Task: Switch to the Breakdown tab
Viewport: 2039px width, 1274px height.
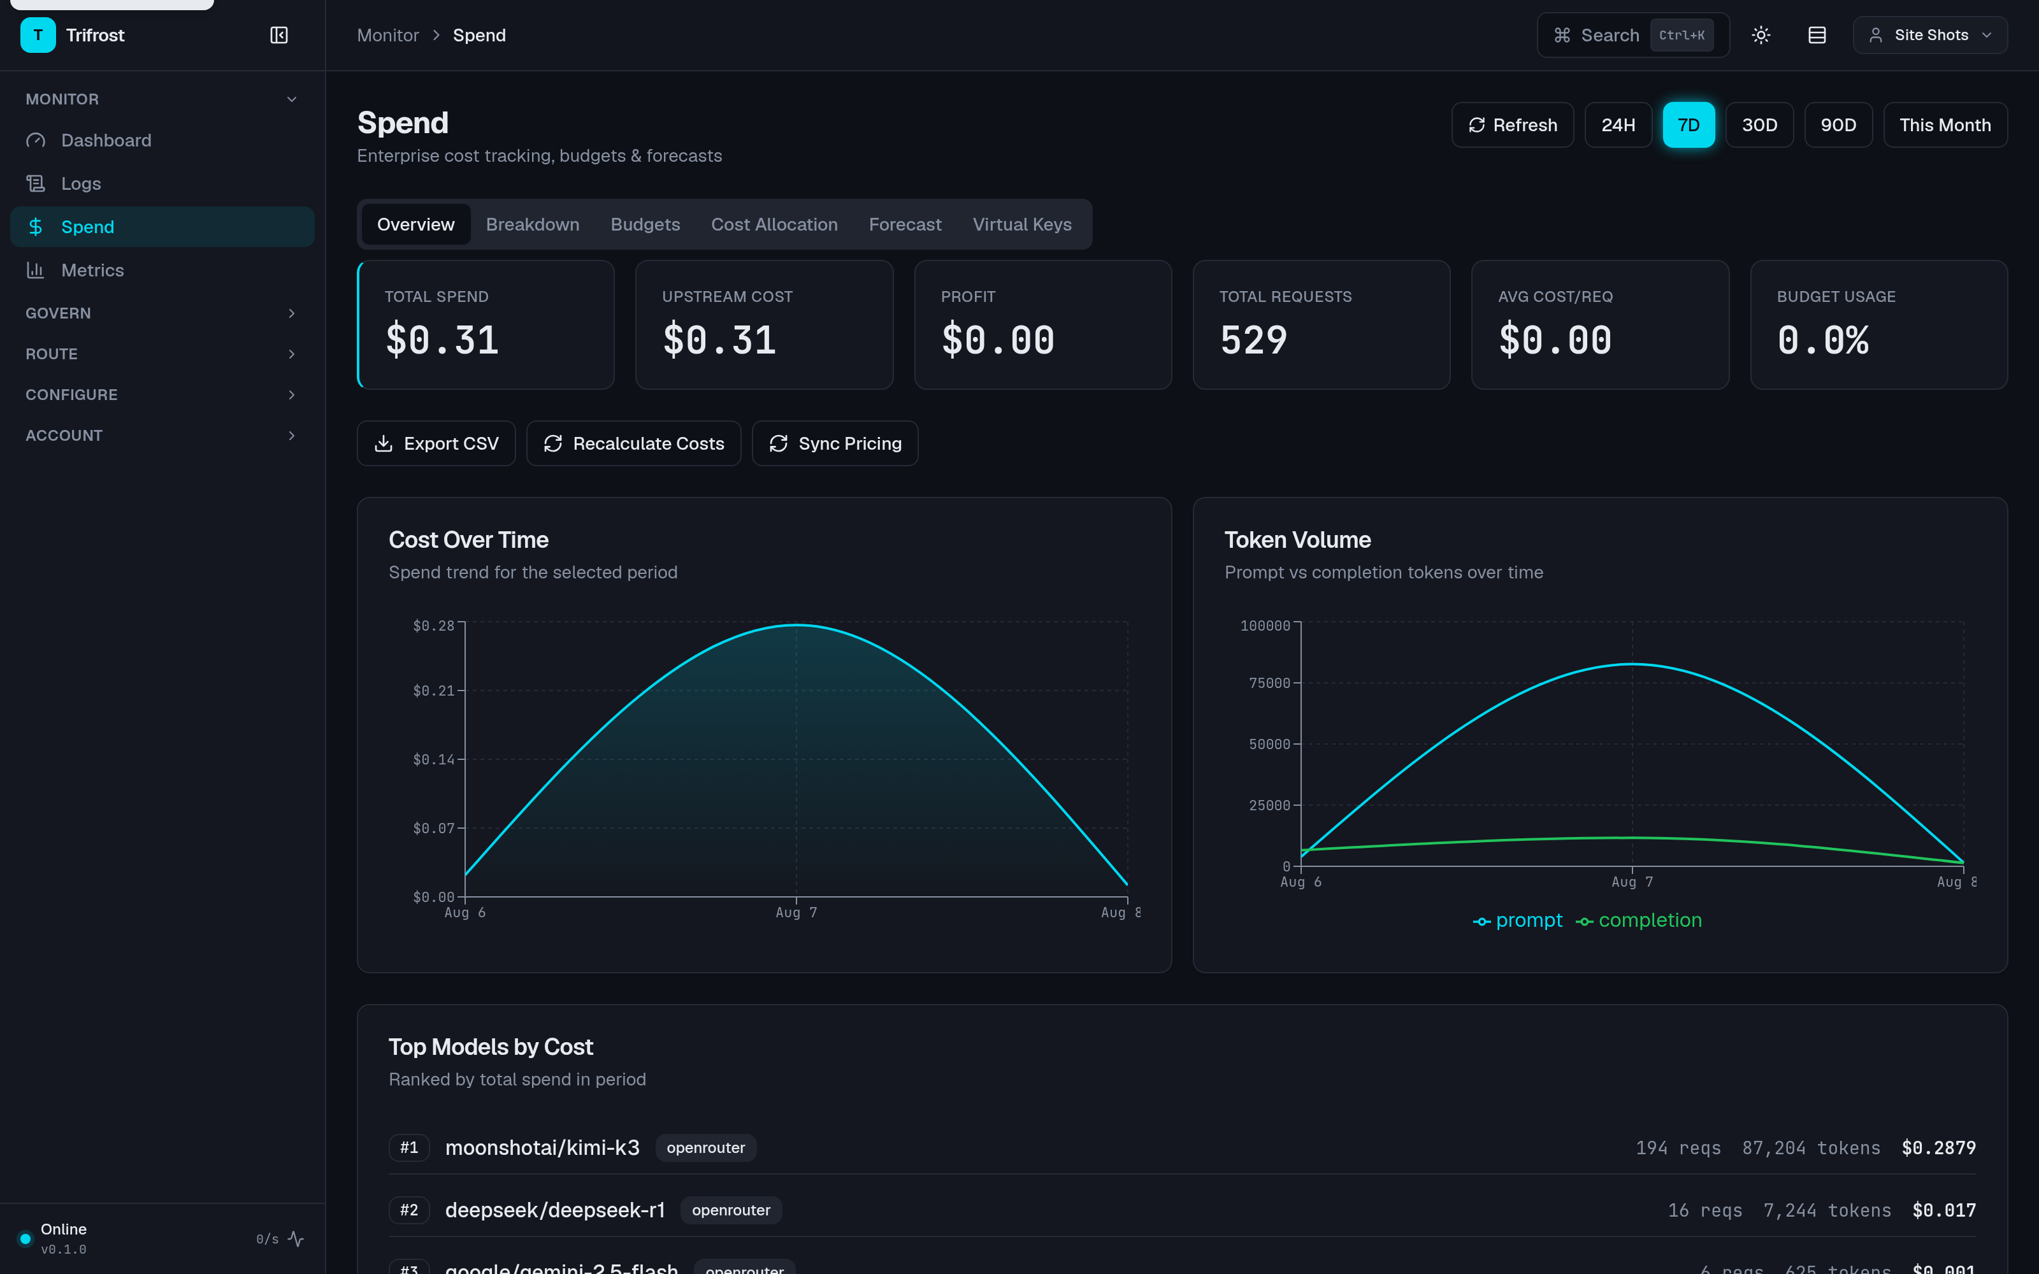Action: point(533,224)
